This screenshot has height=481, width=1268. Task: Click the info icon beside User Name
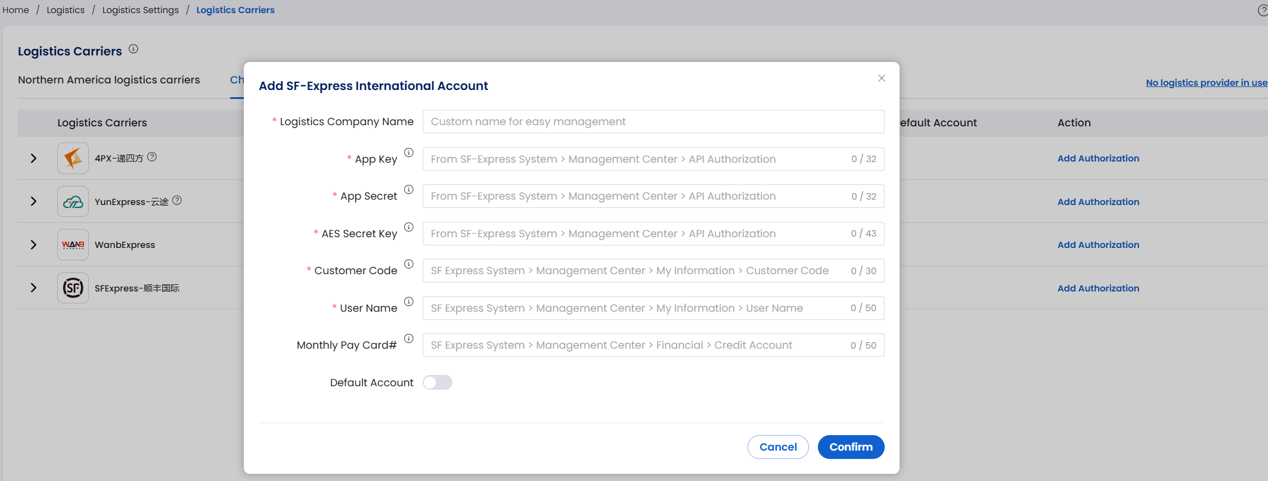pos(408,302)
